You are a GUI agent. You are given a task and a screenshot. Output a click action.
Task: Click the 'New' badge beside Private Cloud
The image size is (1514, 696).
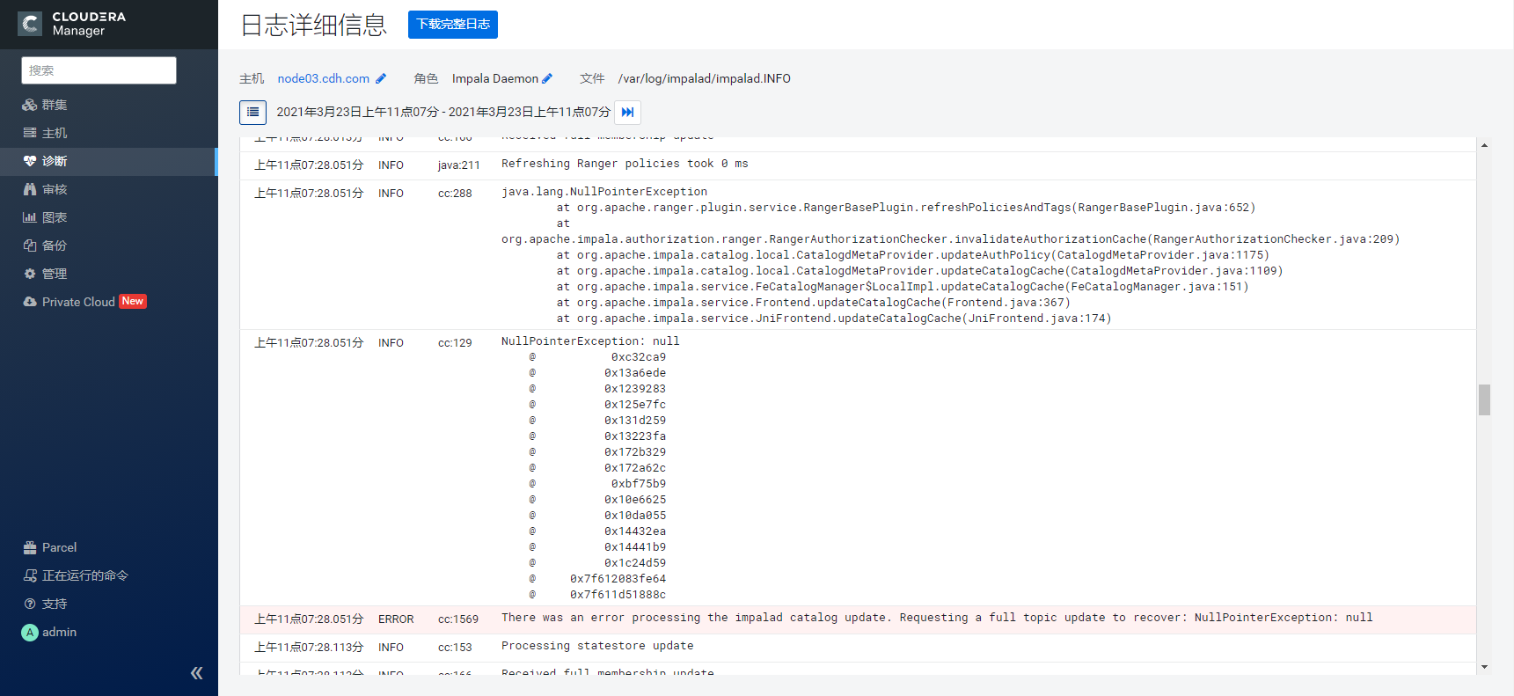coord(133,301)
